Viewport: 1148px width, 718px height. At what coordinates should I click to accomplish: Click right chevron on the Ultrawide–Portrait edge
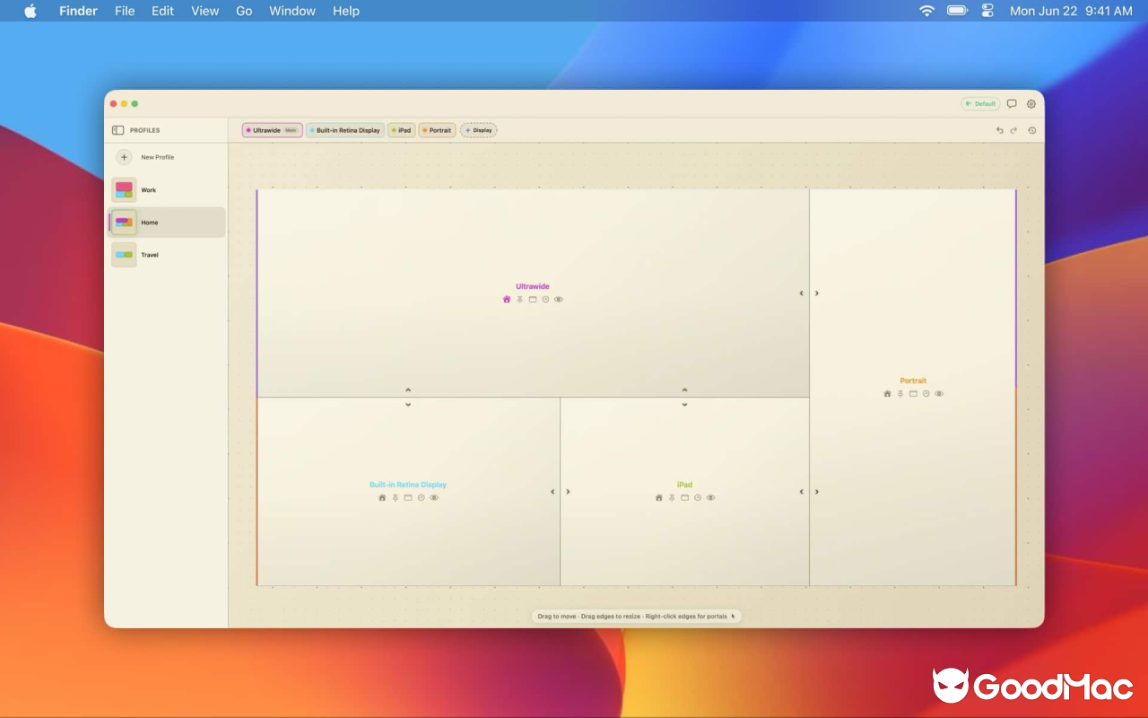click(x=817, y=293)
